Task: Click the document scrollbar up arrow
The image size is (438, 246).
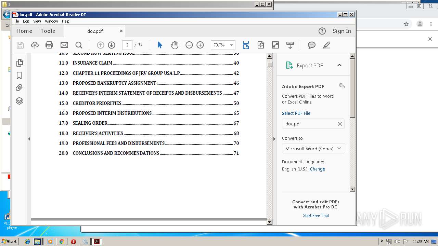Action: [270, 56]
